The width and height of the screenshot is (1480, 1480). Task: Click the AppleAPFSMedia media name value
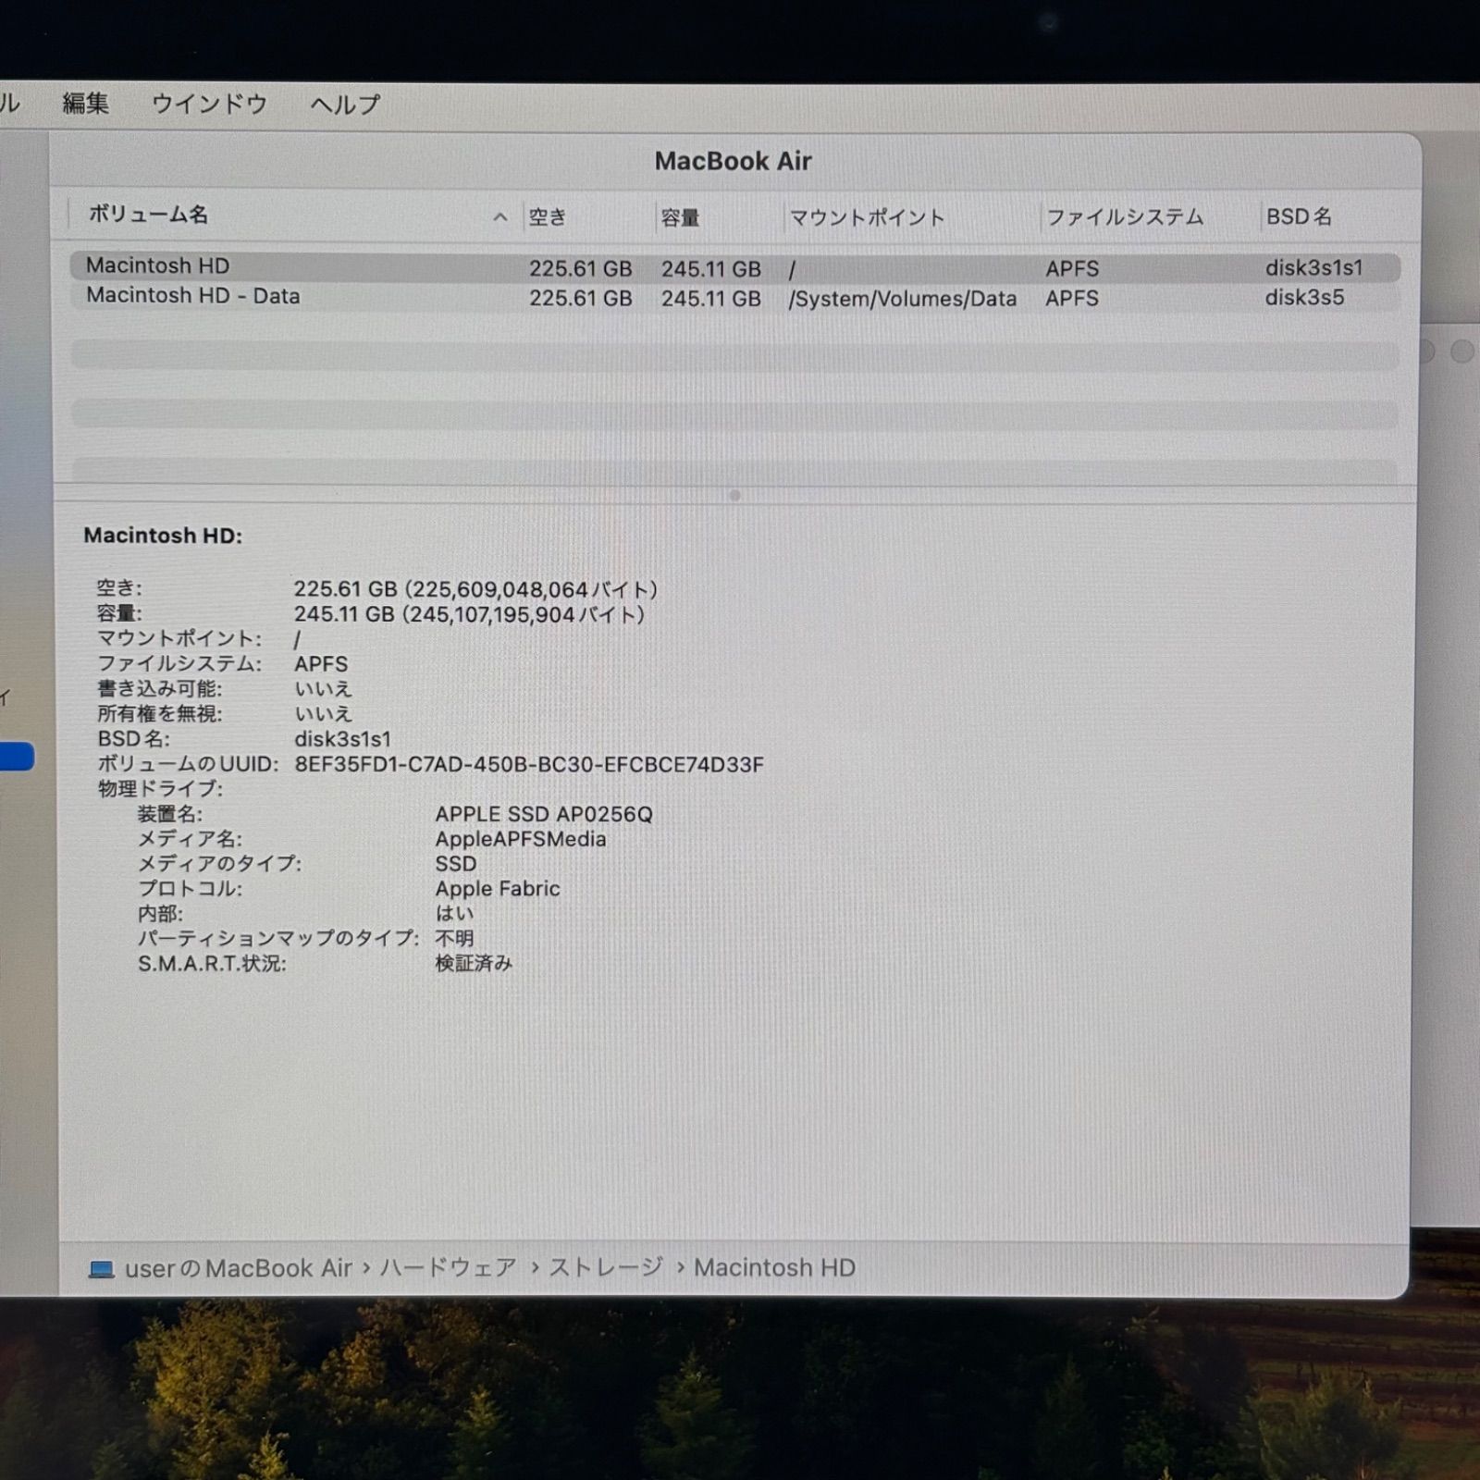[x=521, y=839]
